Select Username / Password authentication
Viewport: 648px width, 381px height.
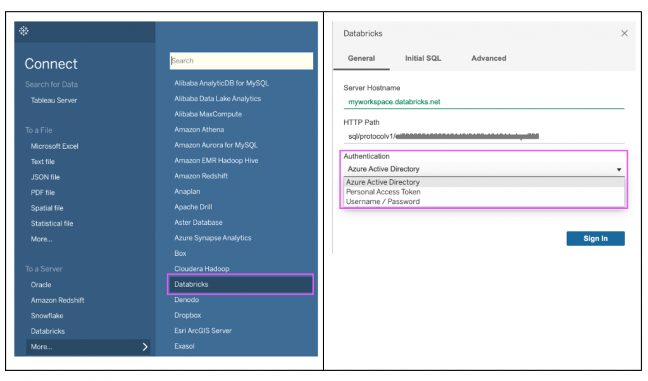point(382,202)
